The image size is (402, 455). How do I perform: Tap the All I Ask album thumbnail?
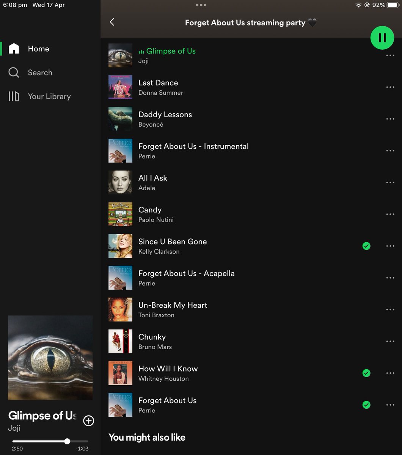coord(120,182)
